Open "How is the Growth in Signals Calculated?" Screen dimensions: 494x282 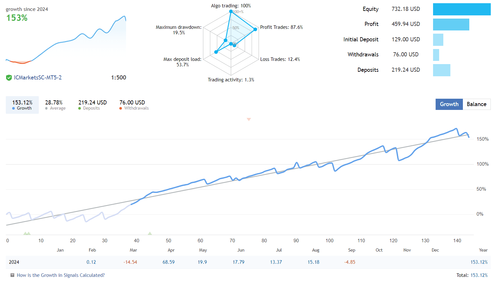coord(61,275)
